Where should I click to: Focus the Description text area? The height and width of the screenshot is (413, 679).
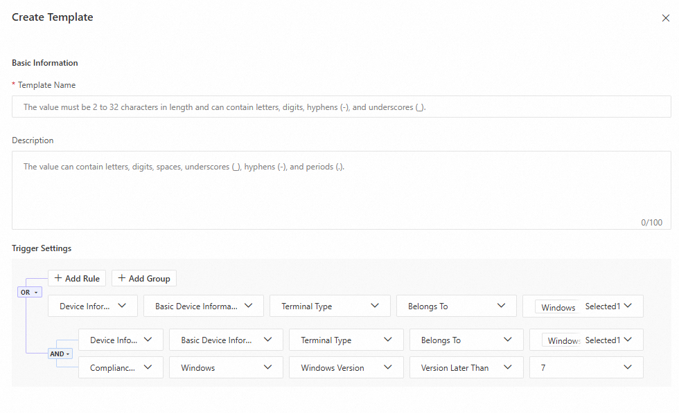pyautogui.click(x=341, y=190)
